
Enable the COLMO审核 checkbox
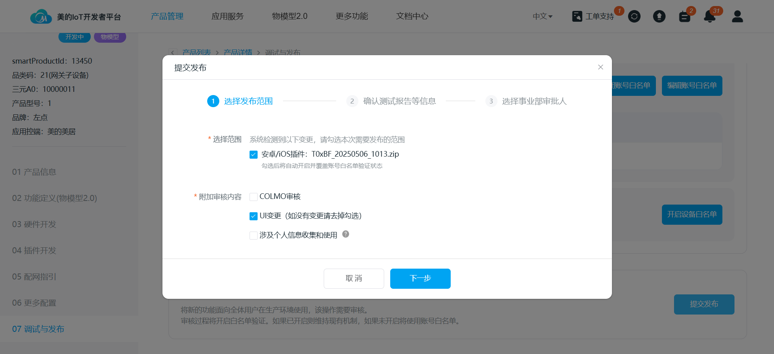pyautogui.click(x=254, y=197)
